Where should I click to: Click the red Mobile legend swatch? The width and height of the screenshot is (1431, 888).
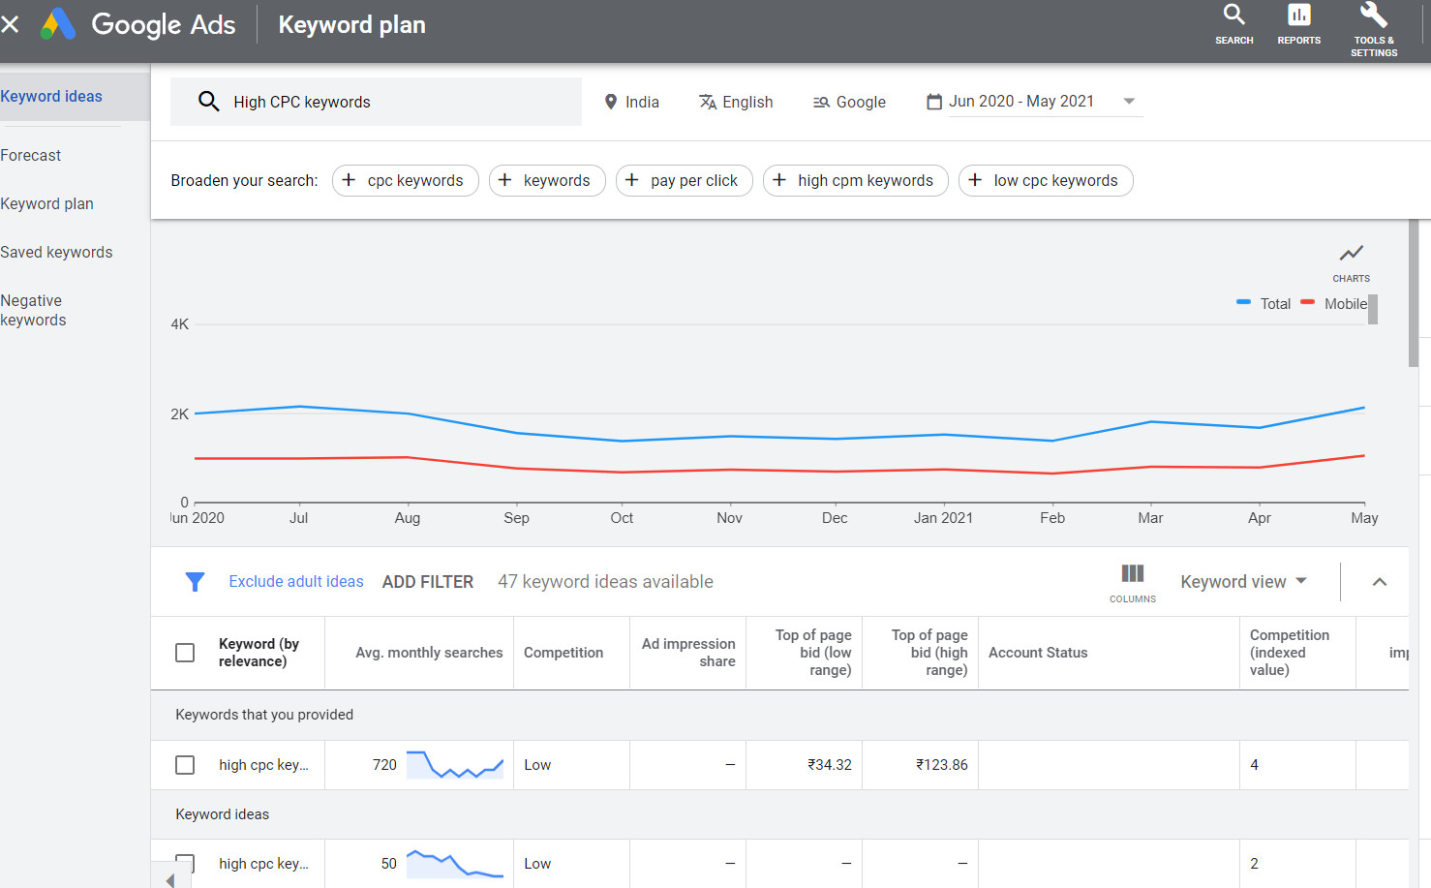pos(1308,302)
